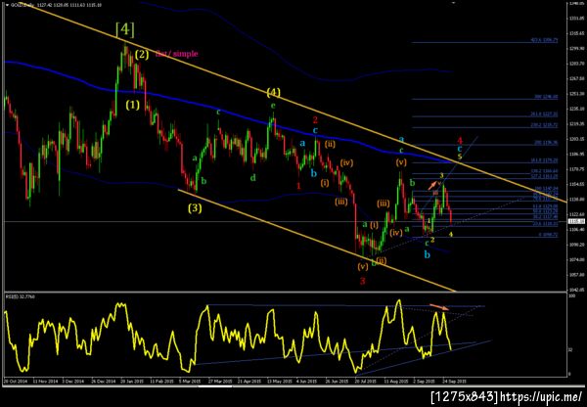
Task: Click the '11 Aug 2015' date label
Action: point(396,381)
